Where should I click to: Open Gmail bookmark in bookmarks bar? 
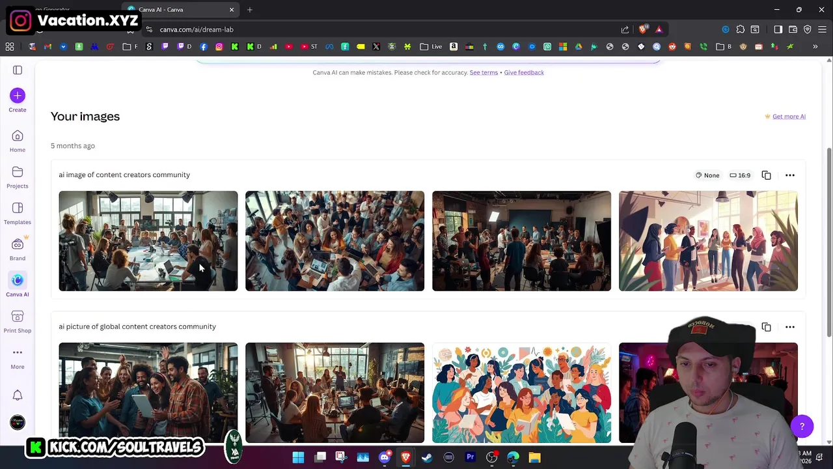click(48, 46)
